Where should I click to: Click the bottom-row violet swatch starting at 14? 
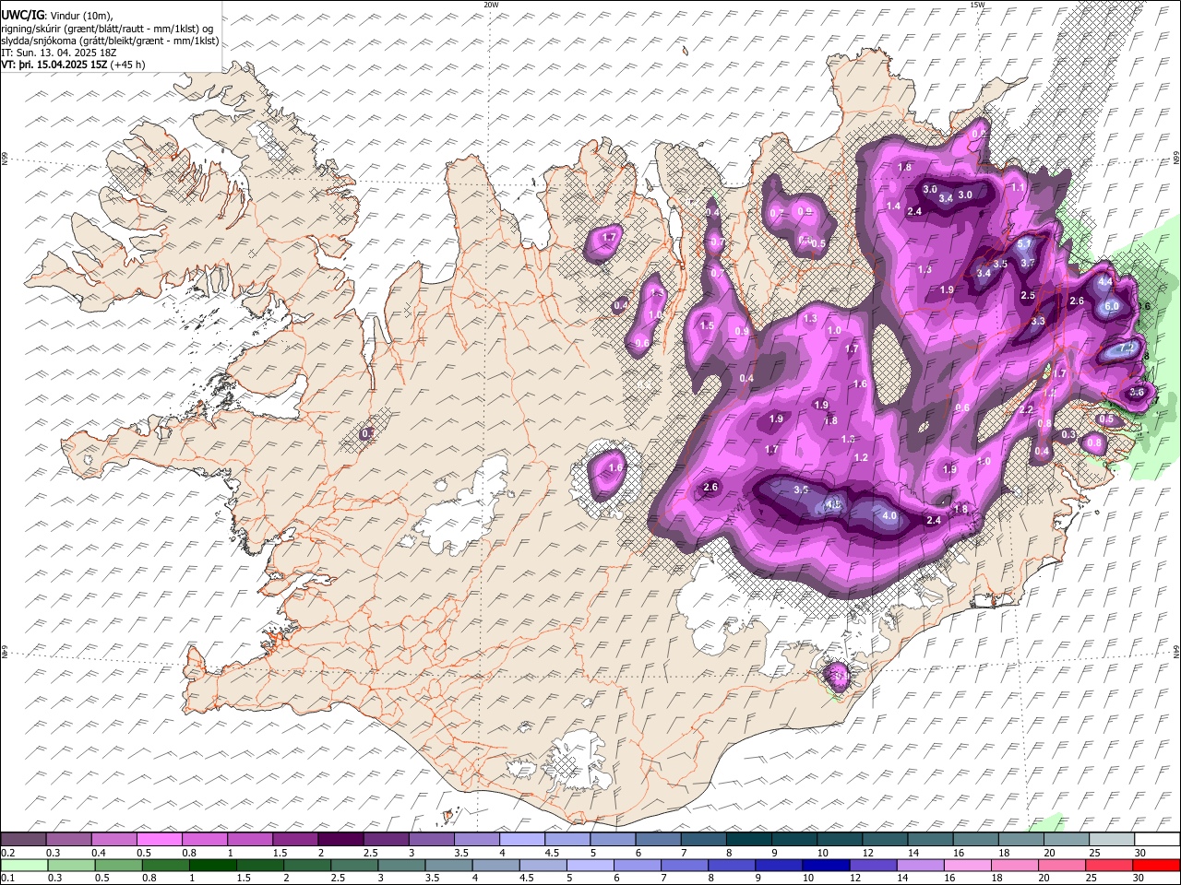point(920,865)
